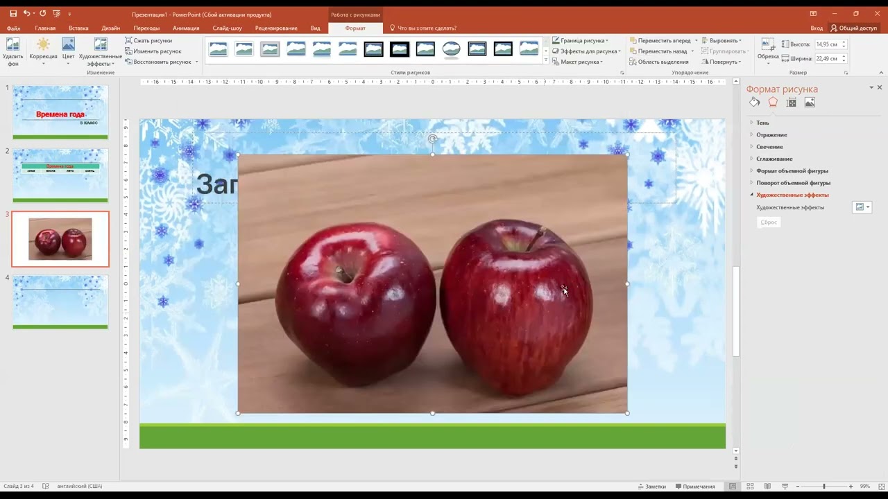Open artistic effects preset dropdown in pane
This screenshot has width=888, height=499.
click(x=862, y=207)
